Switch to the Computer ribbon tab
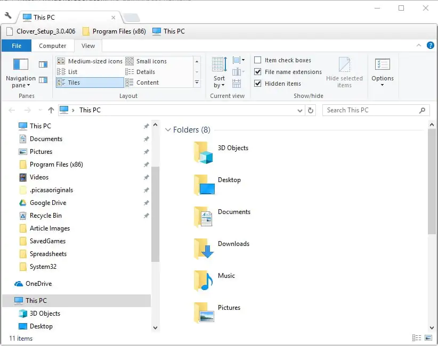The height and width of the screenshot is (346, 438). [x=53, y=46]
